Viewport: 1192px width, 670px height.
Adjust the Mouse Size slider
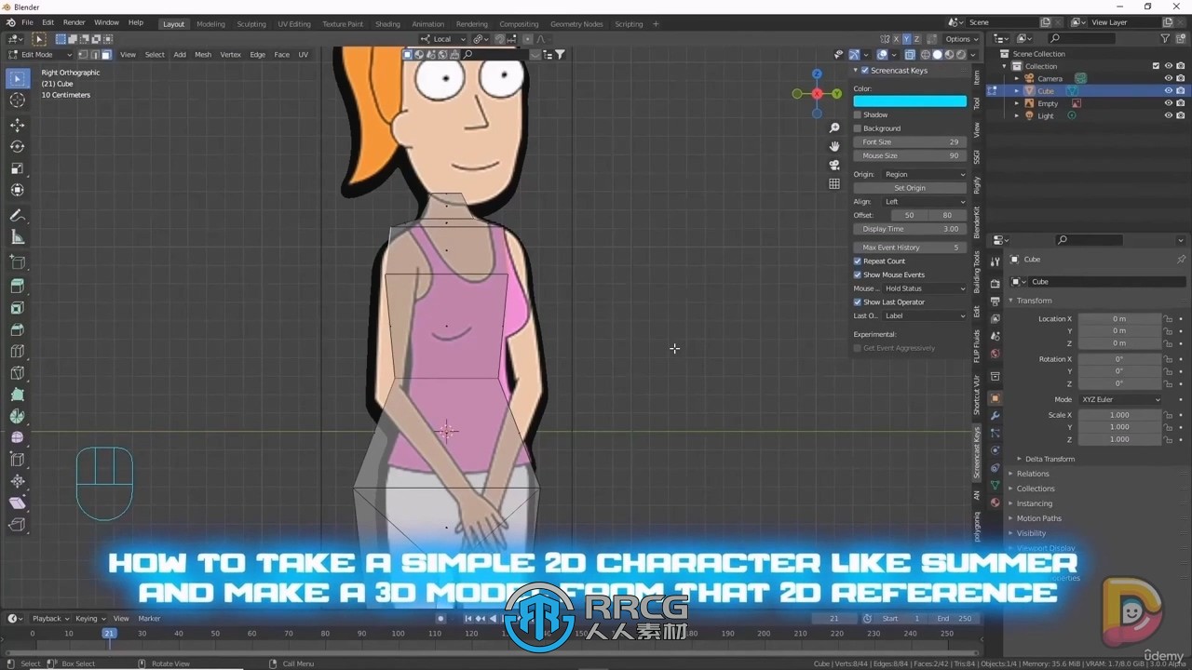[910, 155]
